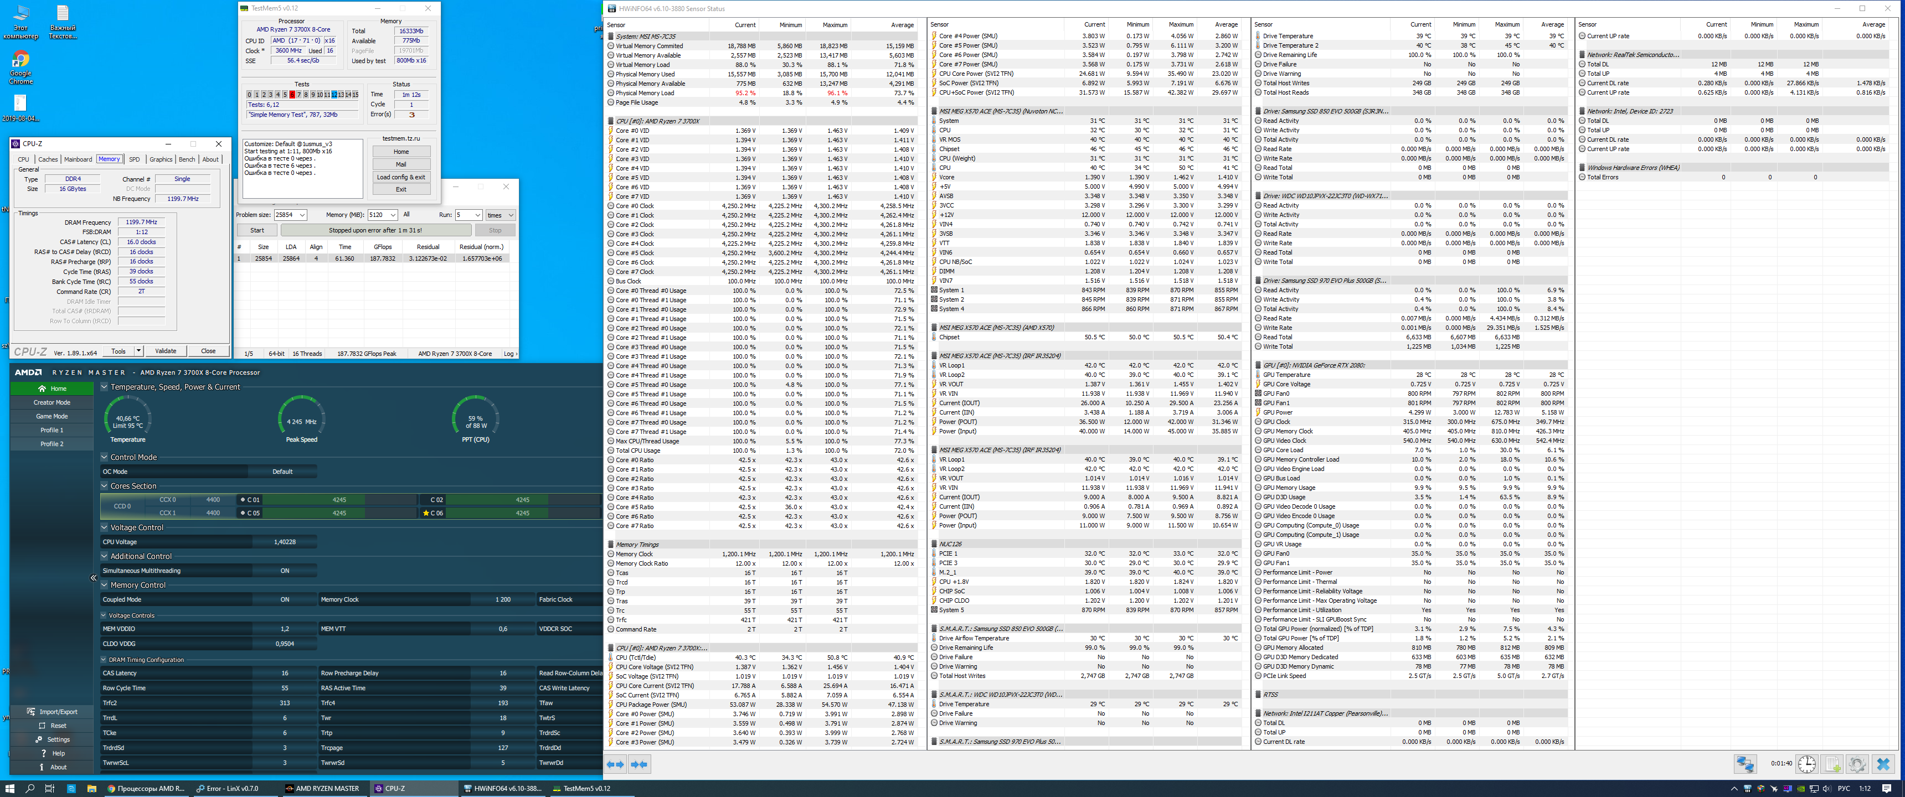Viewport: 1905px width, 797px height.
Task: Switch to CPU-Z Caches tab
Action: pos(48,159)
